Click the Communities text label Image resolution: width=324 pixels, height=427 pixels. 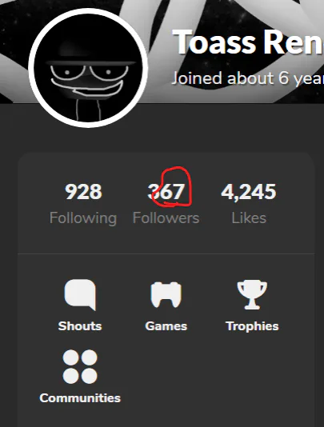(80, 398)
